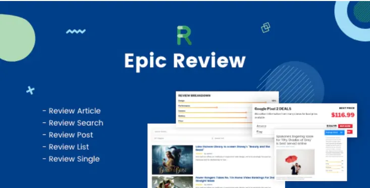Select the "- Review Single" feature line

click(71, 159)
